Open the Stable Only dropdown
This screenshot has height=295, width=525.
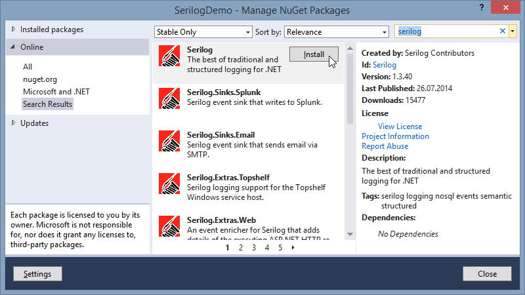(203, 31)
